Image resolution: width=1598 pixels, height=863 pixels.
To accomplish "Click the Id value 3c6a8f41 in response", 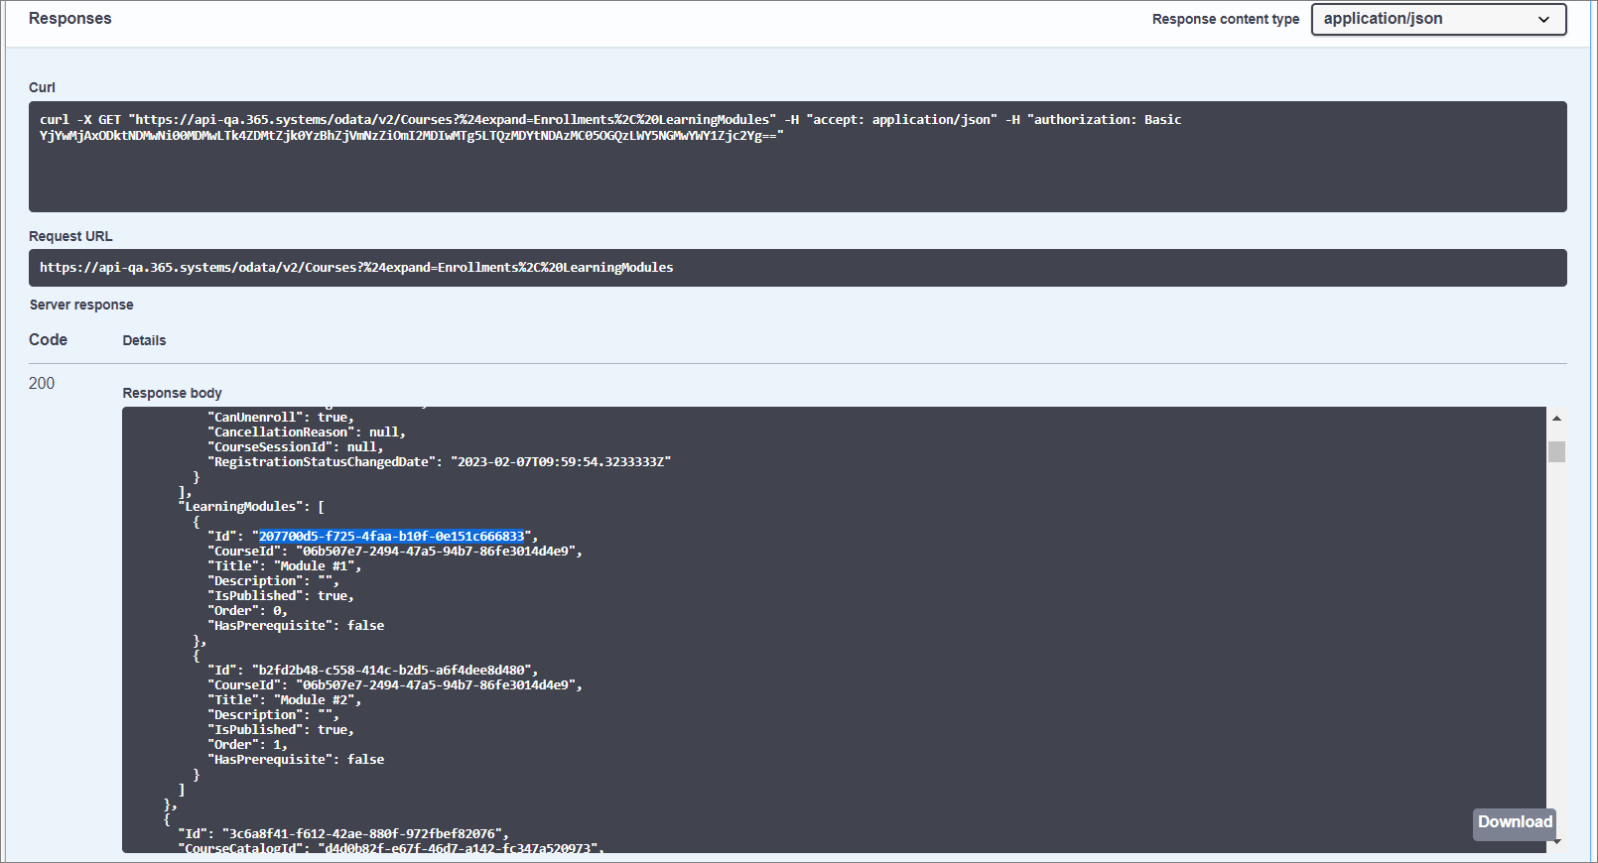I will click(364, 834).
